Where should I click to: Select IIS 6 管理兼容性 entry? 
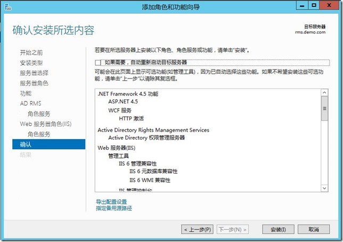[137, 163]
